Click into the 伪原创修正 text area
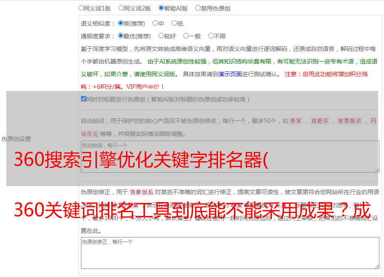Image resolution: width=384 pixels, height=277 pixels. (x=230, y=253)
